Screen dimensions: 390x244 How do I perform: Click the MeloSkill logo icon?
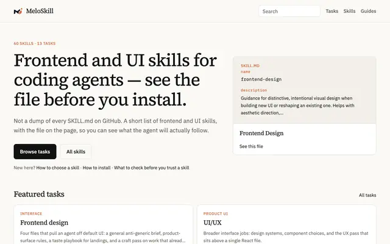point(18,11)
